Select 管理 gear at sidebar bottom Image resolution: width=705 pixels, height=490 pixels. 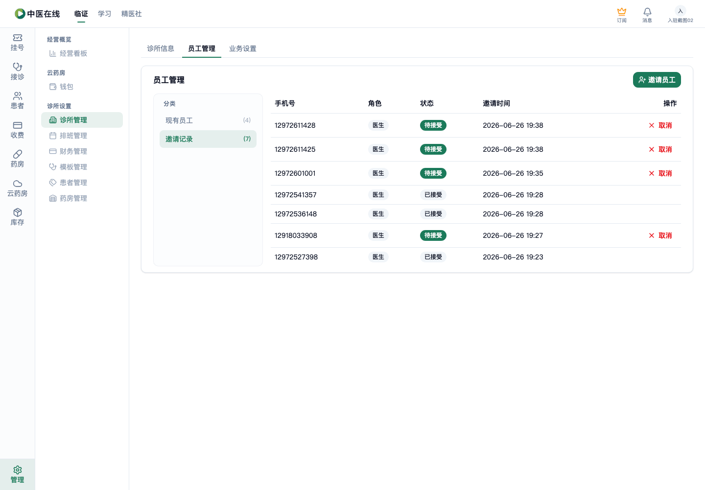(x=18, y=474)
